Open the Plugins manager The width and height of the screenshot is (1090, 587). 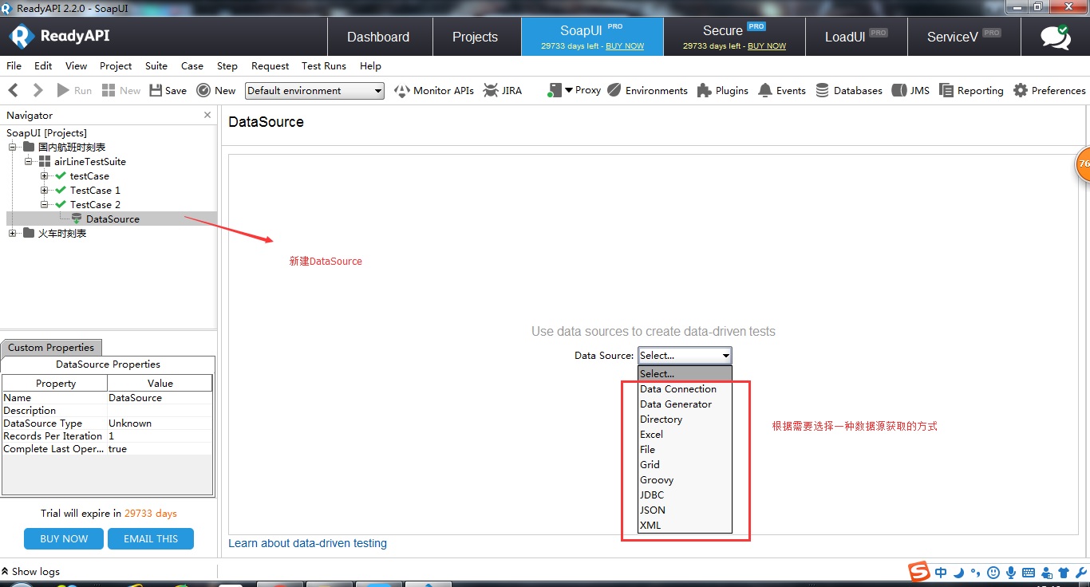tap(722, 91)
